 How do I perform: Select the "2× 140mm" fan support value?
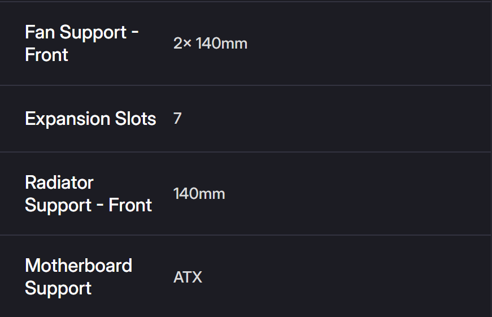click(x=210, y=44)
